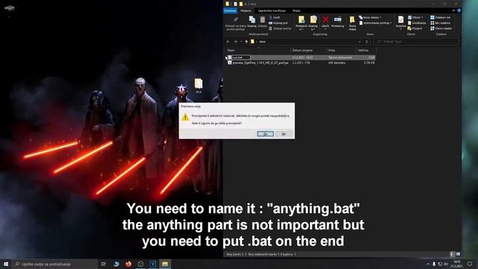Expand the address bar history dropdown

360,42
